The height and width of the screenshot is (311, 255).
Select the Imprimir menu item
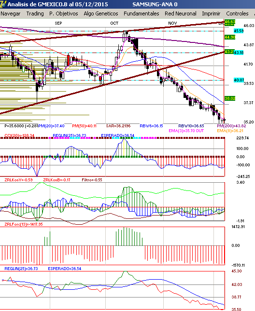[x=211, y=14]
